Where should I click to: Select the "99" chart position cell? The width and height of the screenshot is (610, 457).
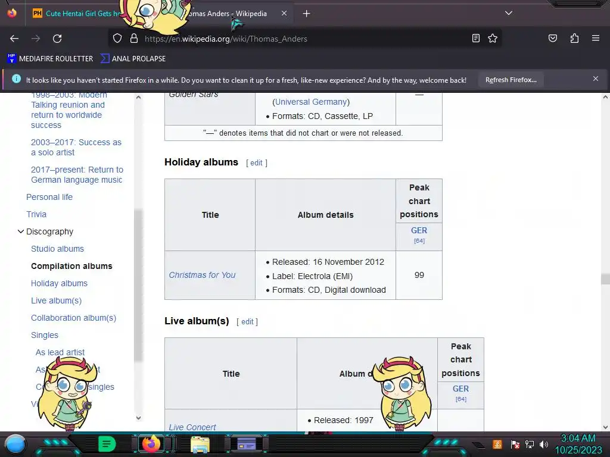pos(419,275)
